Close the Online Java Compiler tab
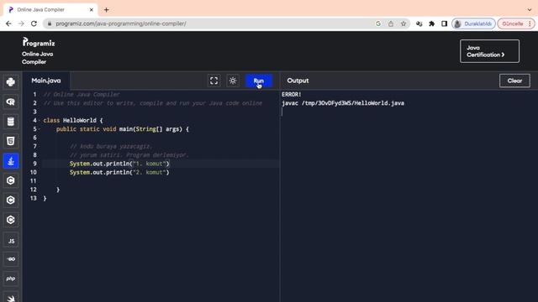 [x=92, y=10]
